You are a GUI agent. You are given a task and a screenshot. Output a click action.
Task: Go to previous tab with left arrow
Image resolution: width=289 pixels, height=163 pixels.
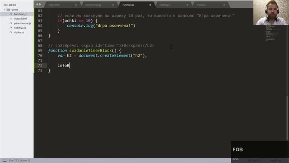[x=37, y=4]
